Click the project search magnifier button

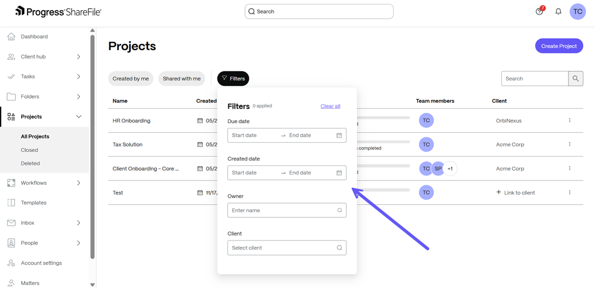[576, 78]
